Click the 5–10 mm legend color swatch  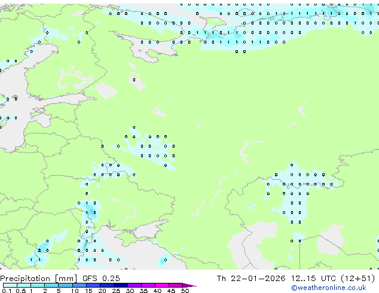pos(65,285)
